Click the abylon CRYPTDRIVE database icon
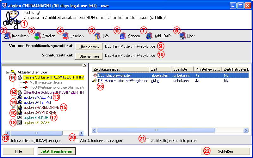This screenshot has height=158, width=253. coord(20,113)
